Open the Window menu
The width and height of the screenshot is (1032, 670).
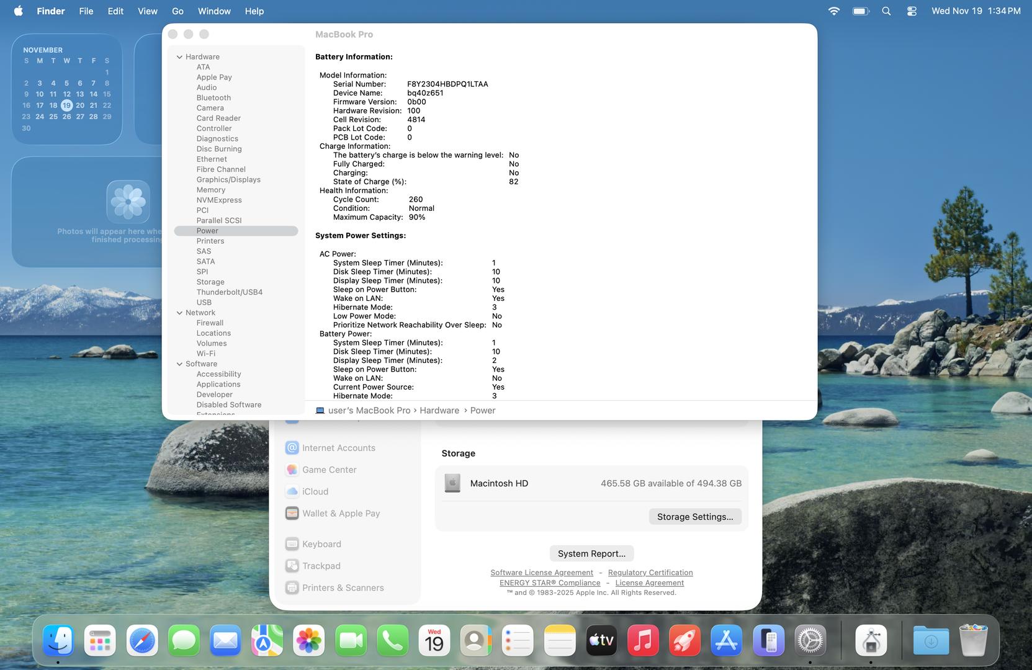pyautogui.click(x=214, y=11)
